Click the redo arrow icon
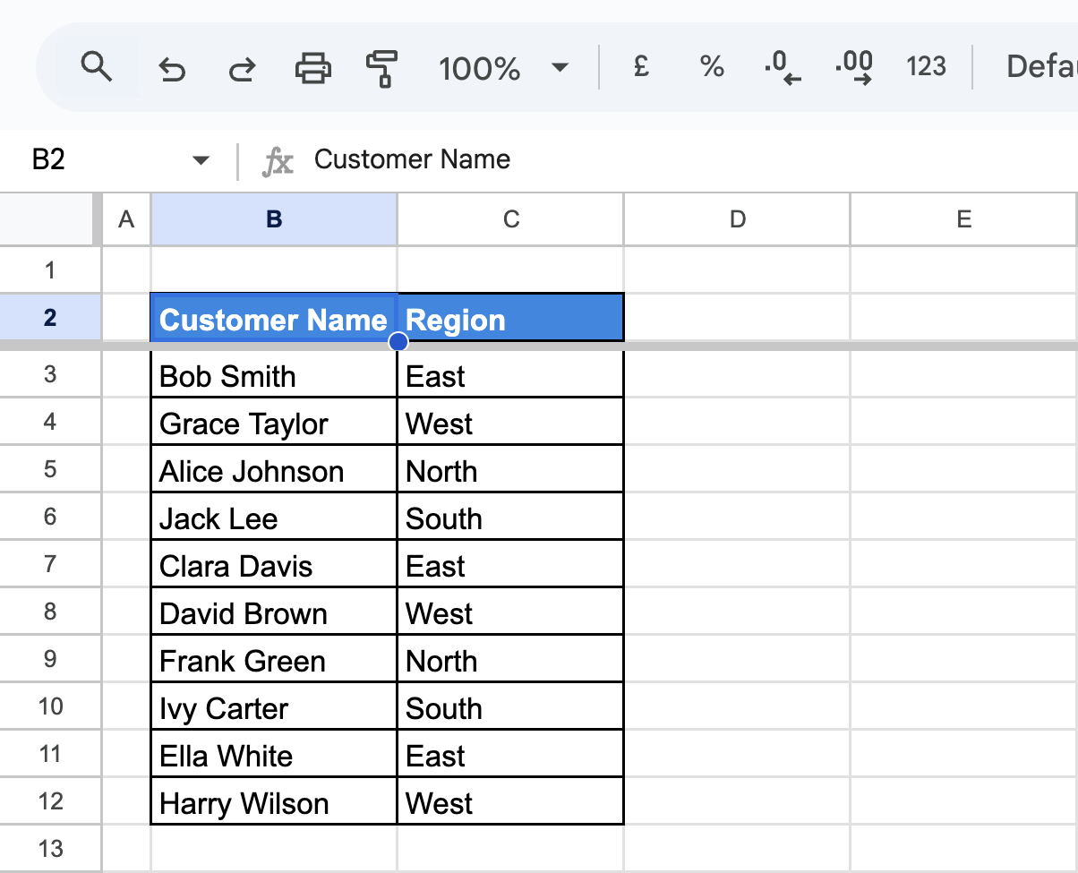Viewport: 1078px width, 873px height. pos(241,68)
